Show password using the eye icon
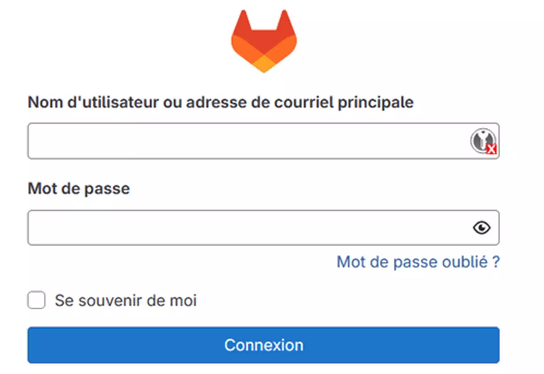 481,228
